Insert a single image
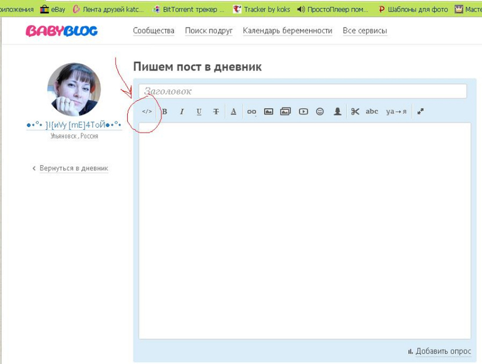Viewport: 482px width, 364px height. pyautogui.click(x=269, y=111)
